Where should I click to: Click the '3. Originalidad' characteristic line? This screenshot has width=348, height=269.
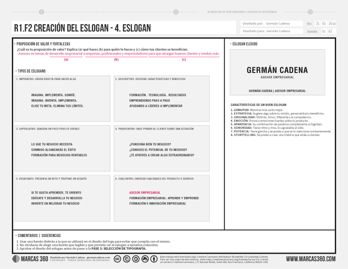pos(271,117)
